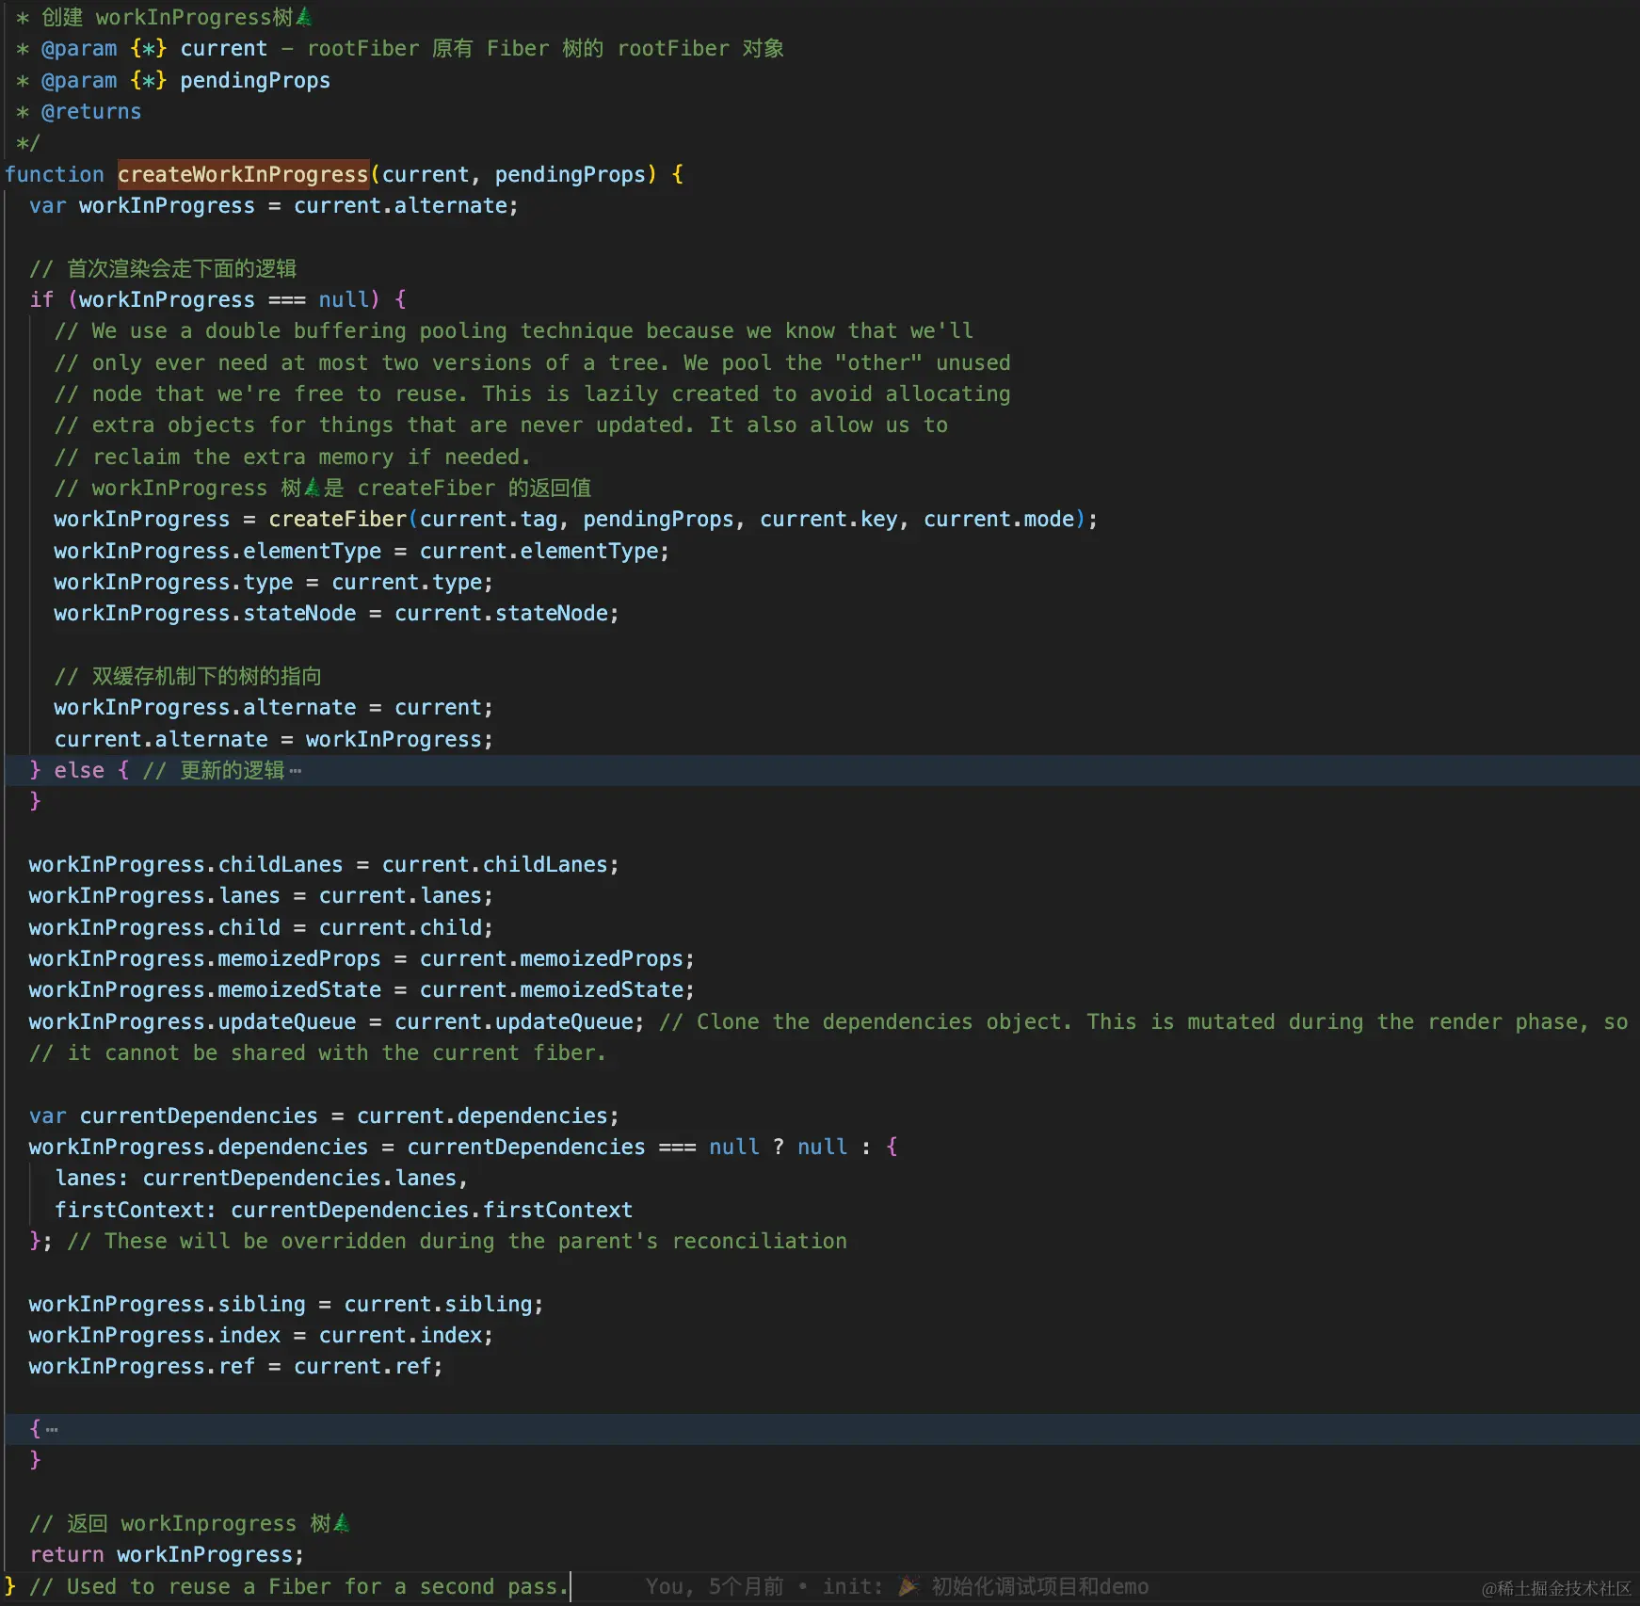The height and width of the screenshot is (1606, 1640).
Task: Click the highlighted createWorkInProgress function name
Action: pyautogui.click(x=243, y=174)
